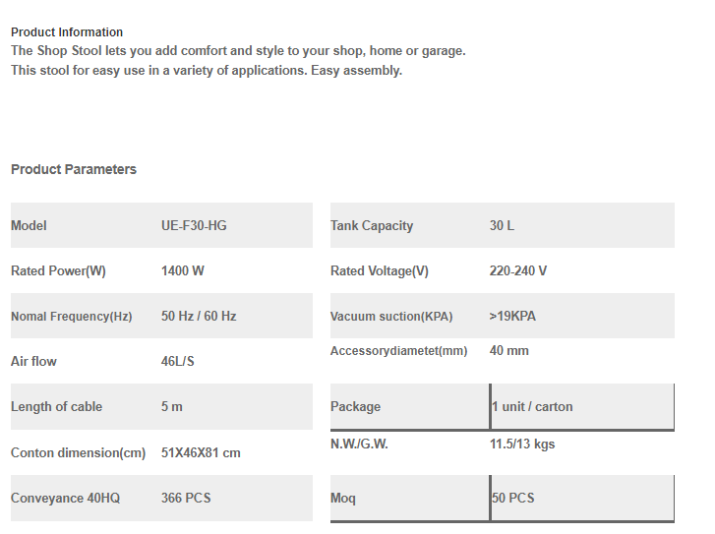Click the 50 PCS Moq cell
This screenshot has height=534, width=715.
click(582, 498)
